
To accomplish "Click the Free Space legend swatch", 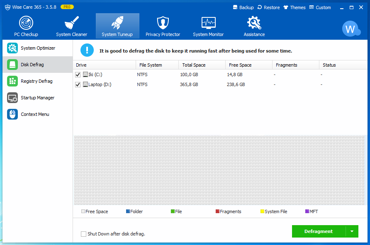I will (83, 211).
